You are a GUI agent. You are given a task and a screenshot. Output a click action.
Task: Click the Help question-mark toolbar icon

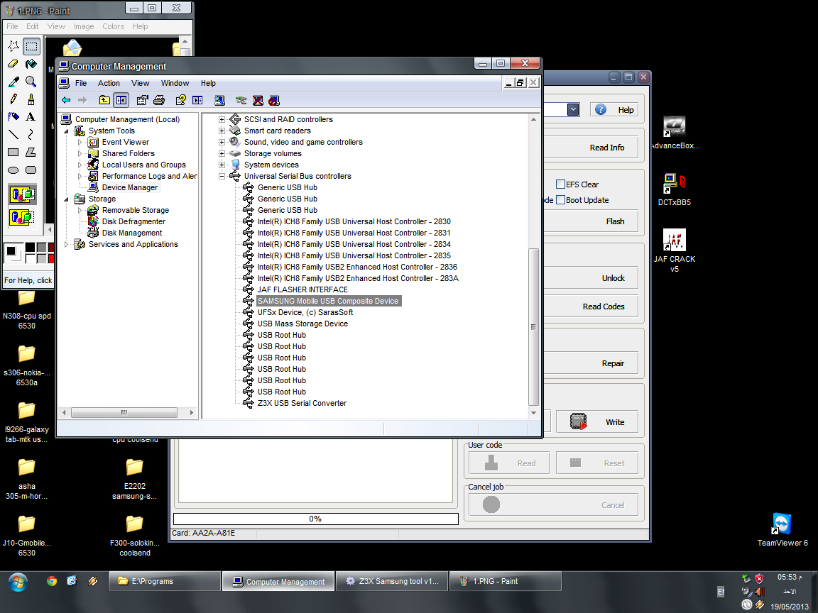[x=180, y=100]
